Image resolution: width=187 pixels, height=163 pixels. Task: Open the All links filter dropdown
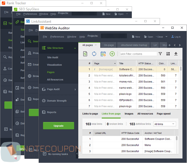point(165,124)
